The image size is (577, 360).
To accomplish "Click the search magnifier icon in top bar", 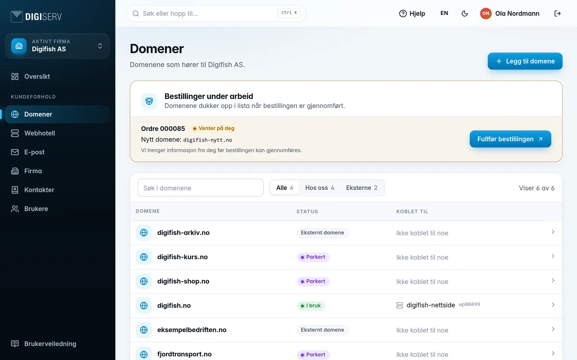I will [x=136, y=13].
